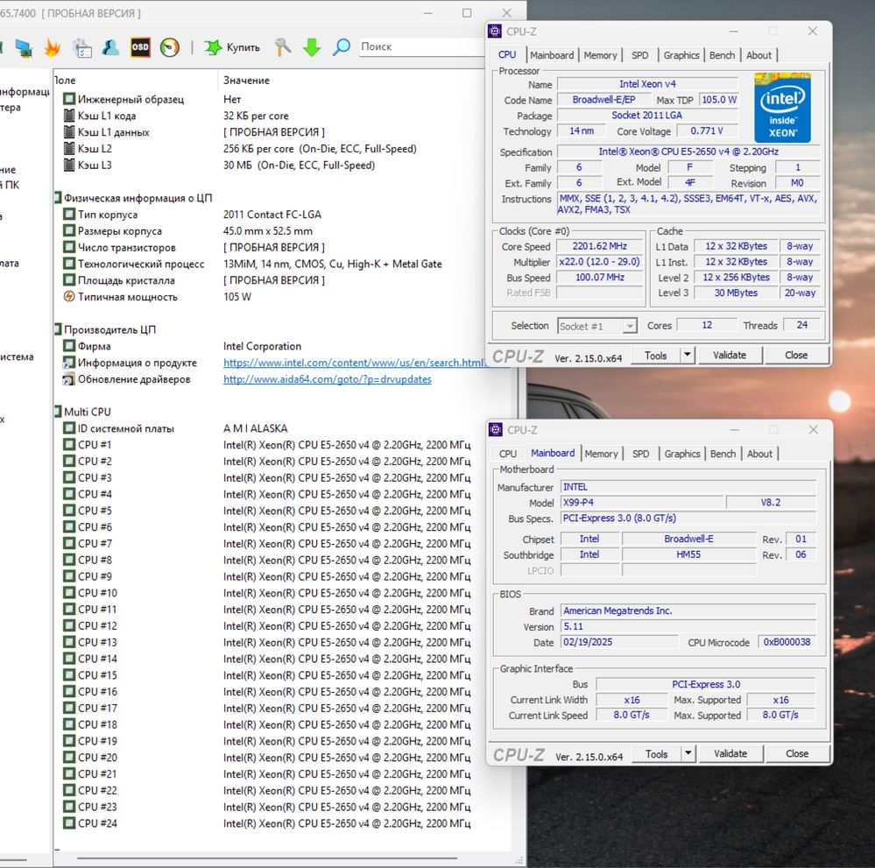Click the 2201.62 MHz core speed value
Screen dimensions: 875x868
click(x=600, y=247)
